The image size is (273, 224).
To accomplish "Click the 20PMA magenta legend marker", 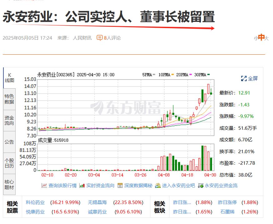I will 190,75.
